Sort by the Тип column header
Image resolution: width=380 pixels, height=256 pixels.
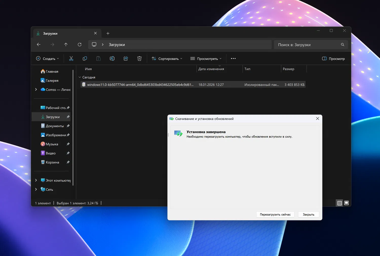[x=247, y=69]
